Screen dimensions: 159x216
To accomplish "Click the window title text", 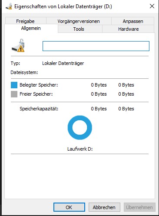I will pyautogui.click(x=63, y=6).
